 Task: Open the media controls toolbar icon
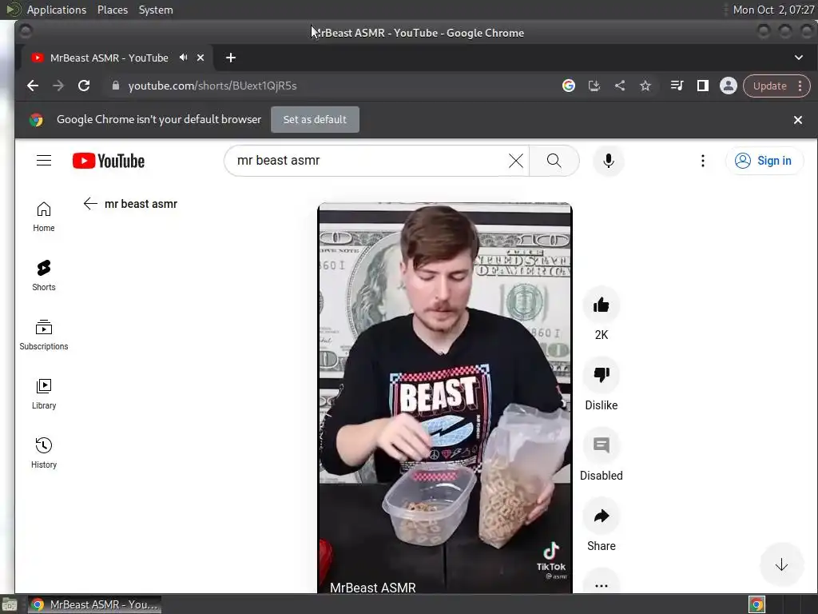(x=677, y=86)
